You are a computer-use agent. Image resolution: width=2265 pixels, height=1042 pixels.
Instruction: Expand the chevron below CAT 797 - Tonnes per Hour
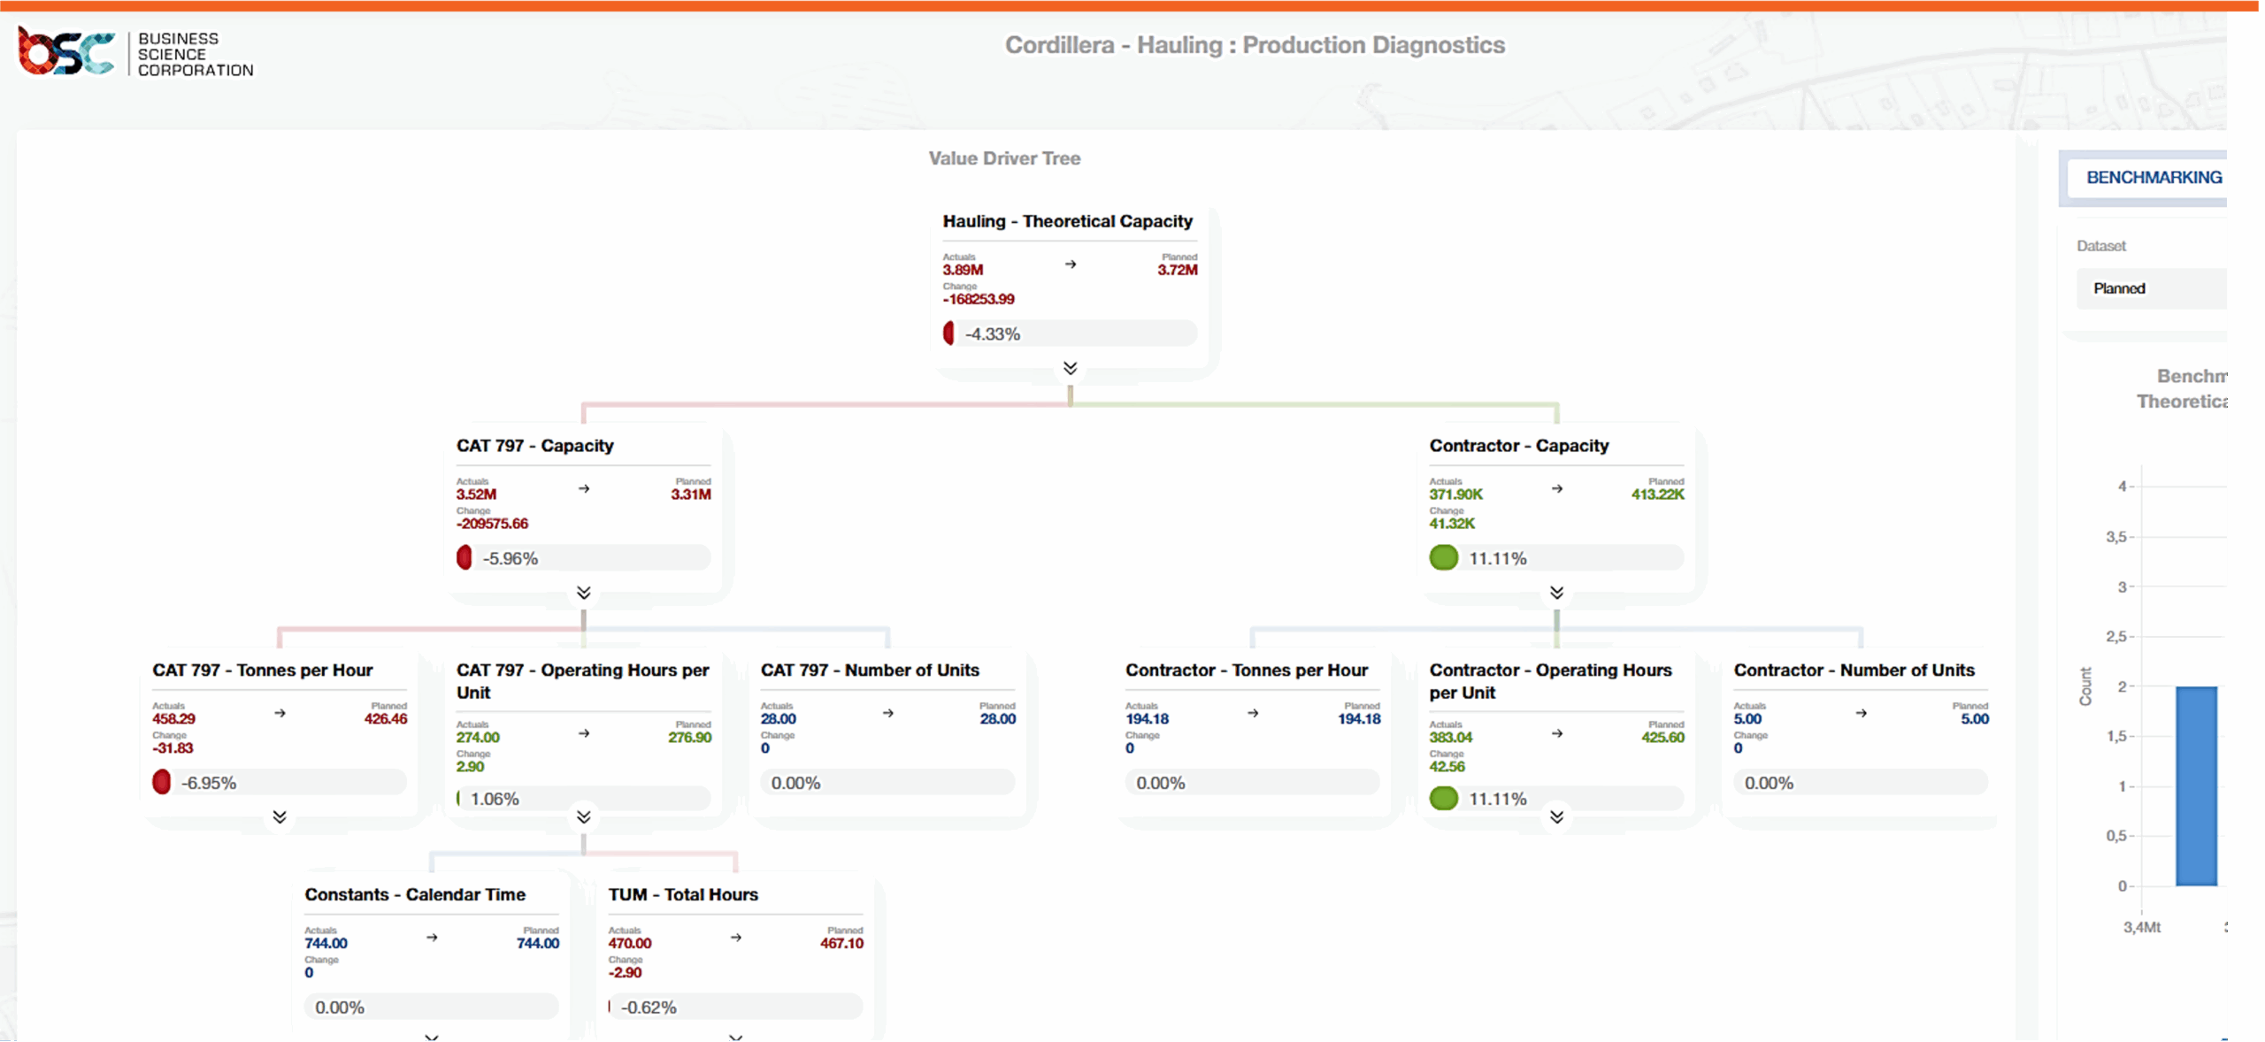[x=280, y=816]
